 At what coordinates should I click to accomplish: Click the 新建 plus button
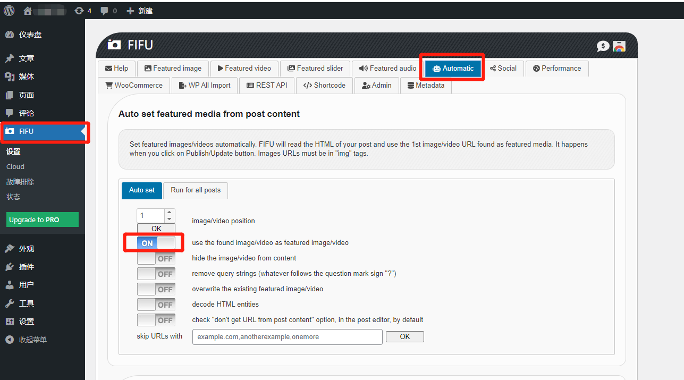click(x=139, y=11)
